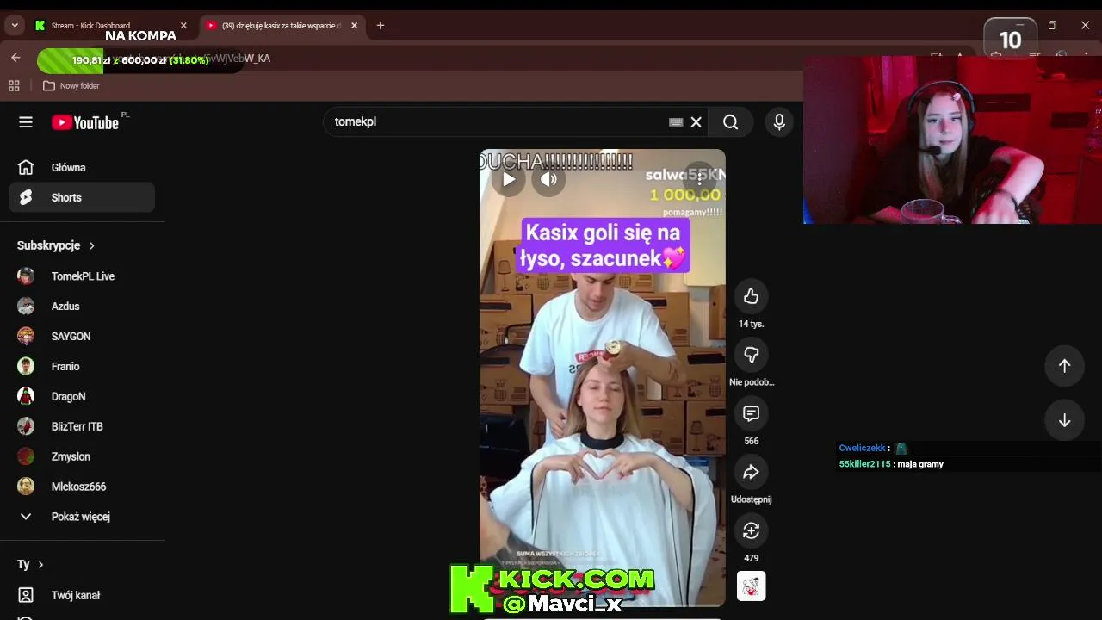This screenshot has width=1102, height=620.
Task: Open the on-screen keyboard icon in search
Action: tap(676, 122)
